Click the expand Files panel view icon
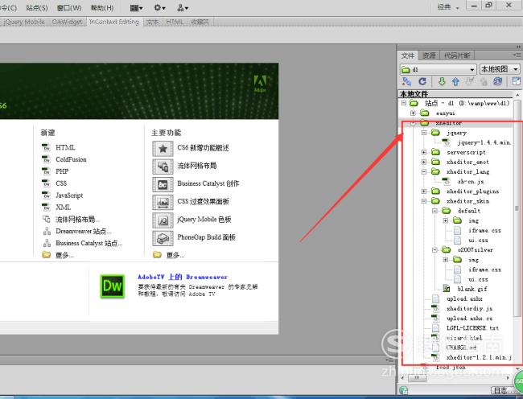Image resolution: width=523 pixels, height=399 pixels. [x=516, y=81]
